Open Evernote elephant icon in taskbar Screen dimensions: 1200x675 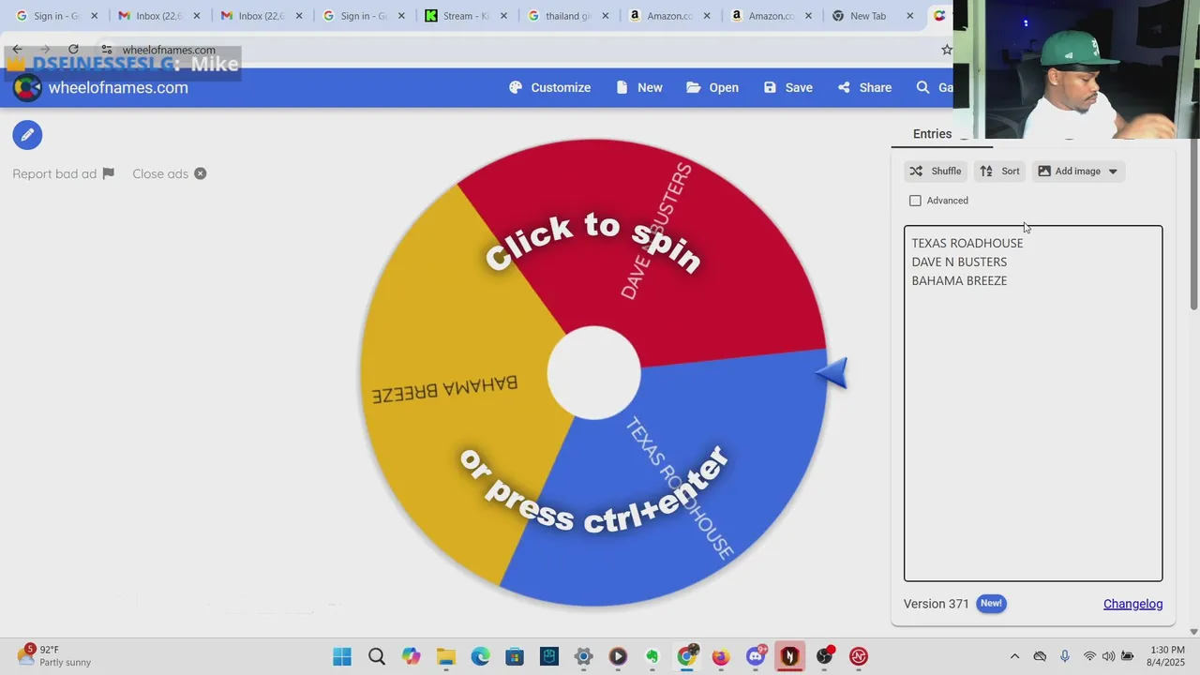click(652, 656)
